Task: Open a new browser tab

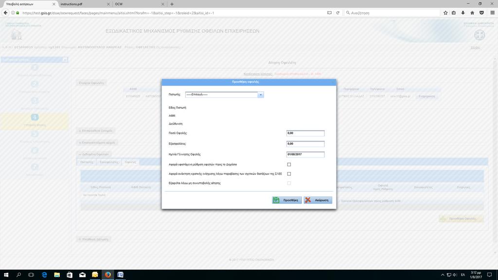Action: click(x=172, y=4)
